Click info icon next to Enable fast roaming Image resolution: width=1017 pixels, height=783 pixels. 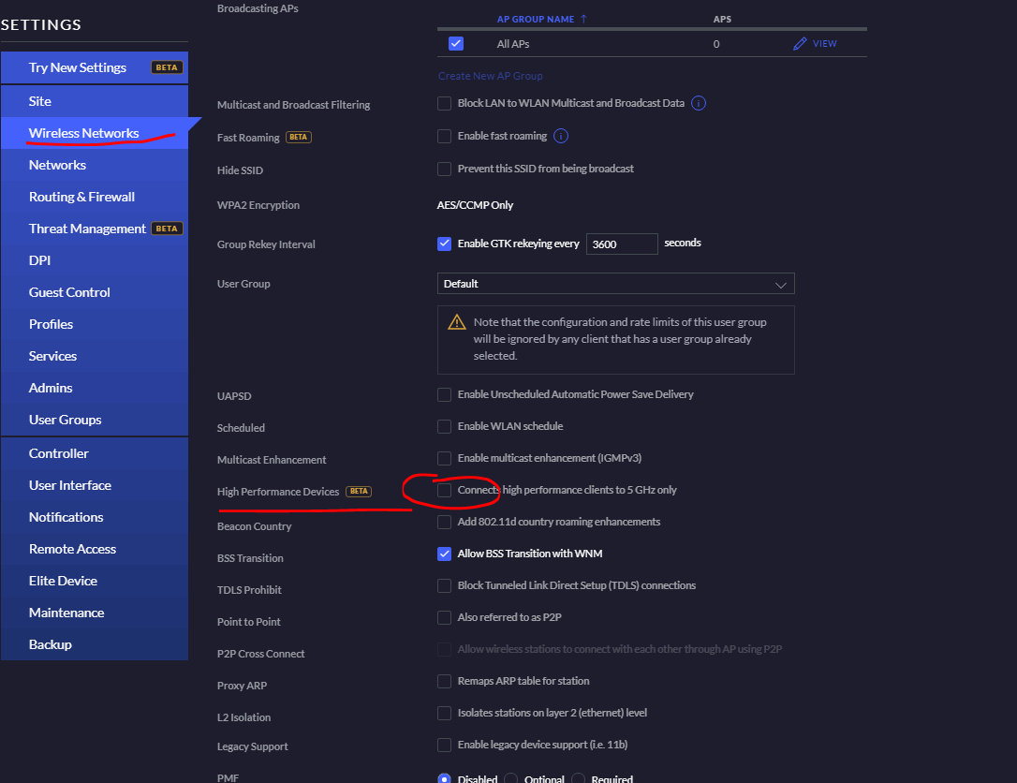point(561,136)
